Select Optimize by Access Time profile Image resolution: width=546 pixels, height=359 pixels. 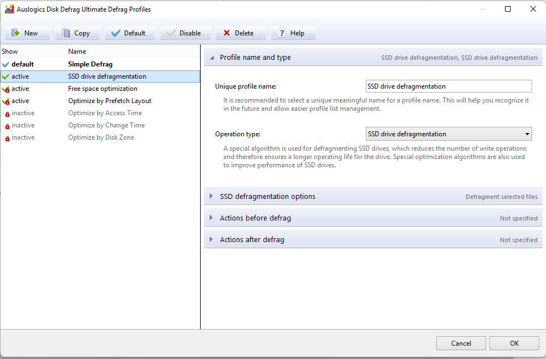click(x=100, y=113)
